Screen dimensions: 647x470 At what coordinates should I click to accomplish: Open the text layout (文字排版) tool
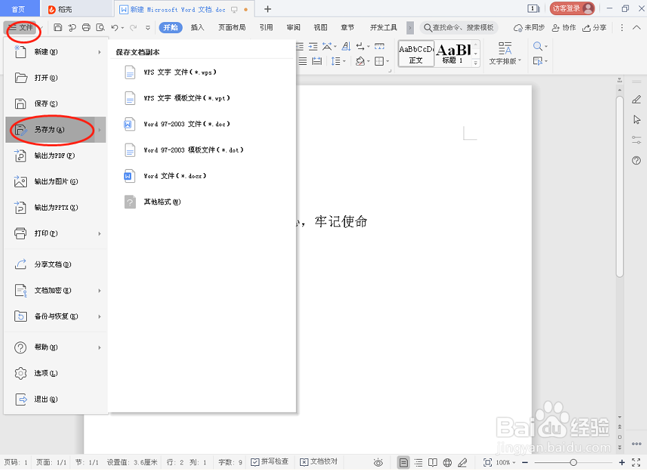pyautogui.click(x=505, y=54)
